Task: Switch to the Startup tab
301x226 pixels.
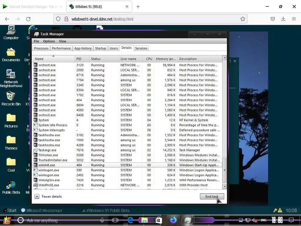Action: pos(101,48)
